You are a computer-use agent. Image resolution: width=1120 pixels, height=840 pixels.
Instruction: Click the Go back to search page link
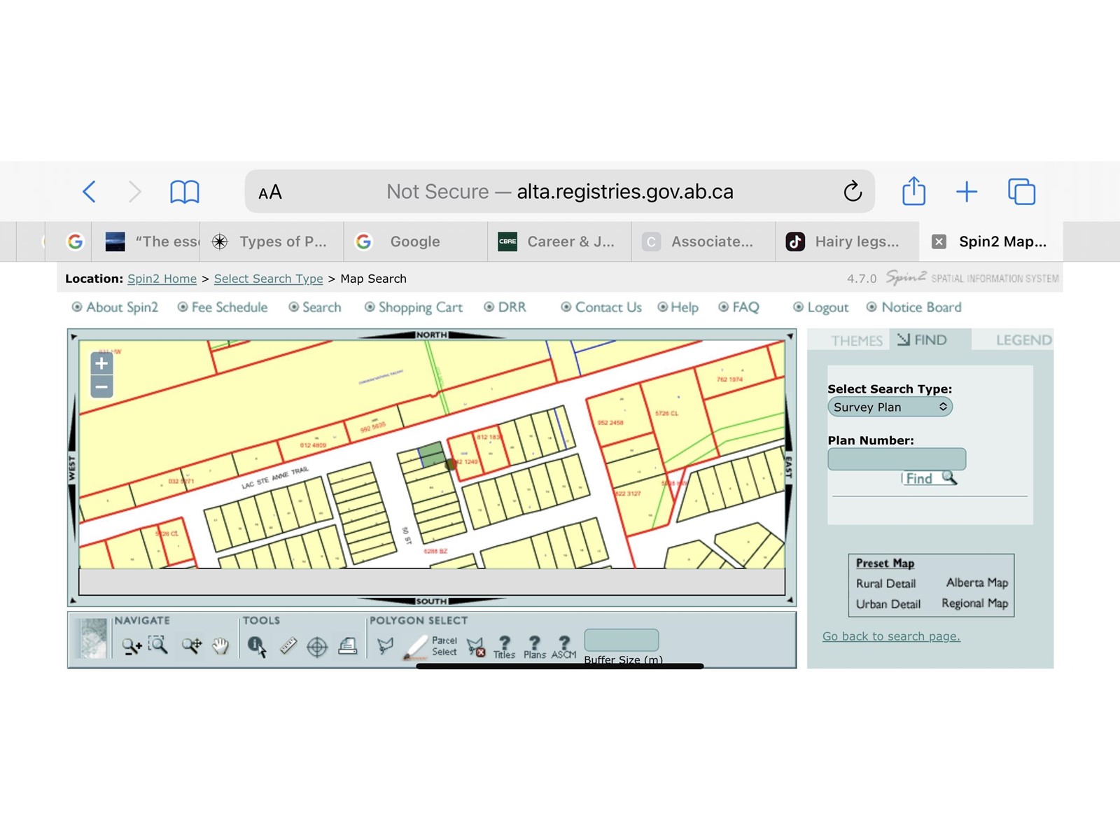[x=890, y=636]
